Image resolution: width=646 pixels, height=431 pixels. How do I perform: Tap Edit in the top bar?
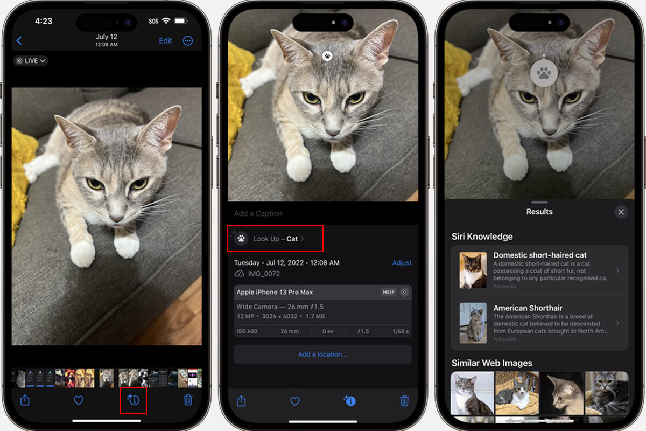[165, 41]
